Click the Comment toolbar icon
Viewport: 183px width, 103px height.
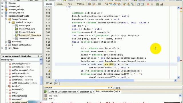158,4
